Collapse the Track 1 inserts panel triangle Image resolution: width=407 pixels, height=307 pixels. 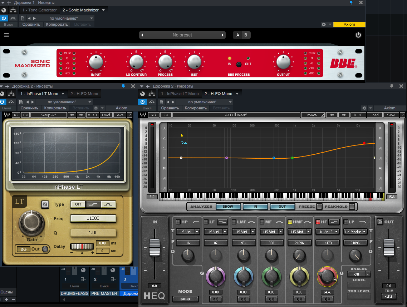pyautogui.click(x=3, y=3)
